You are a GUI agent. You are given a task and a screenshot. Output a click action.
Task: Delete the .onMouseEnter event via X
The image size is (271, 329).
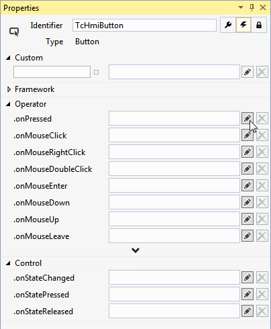[262, 185]
